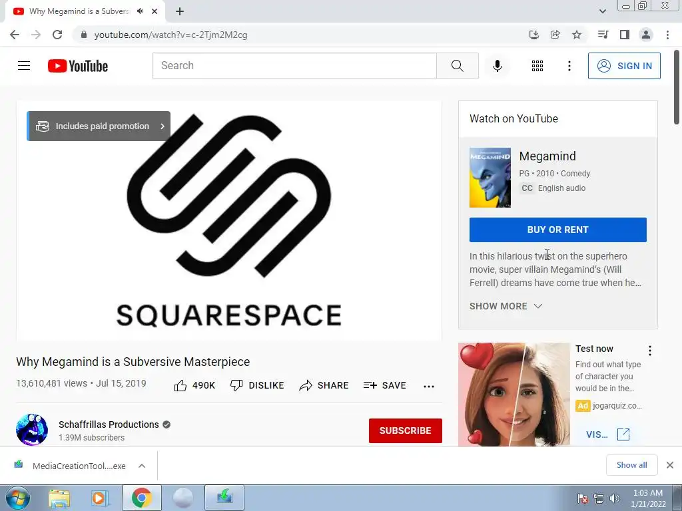
Task: Open the media control icon in toolbar
Action: point(603,35)
